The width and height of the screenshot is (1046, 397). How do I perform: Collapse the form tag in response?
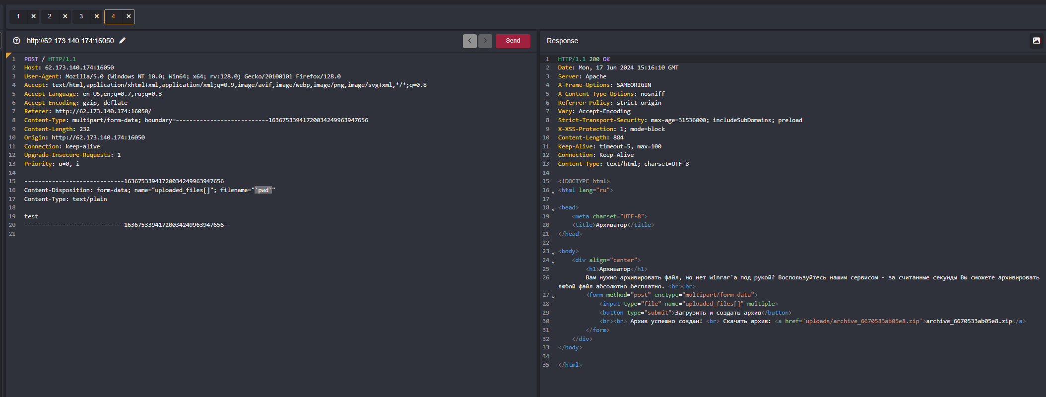553,296
